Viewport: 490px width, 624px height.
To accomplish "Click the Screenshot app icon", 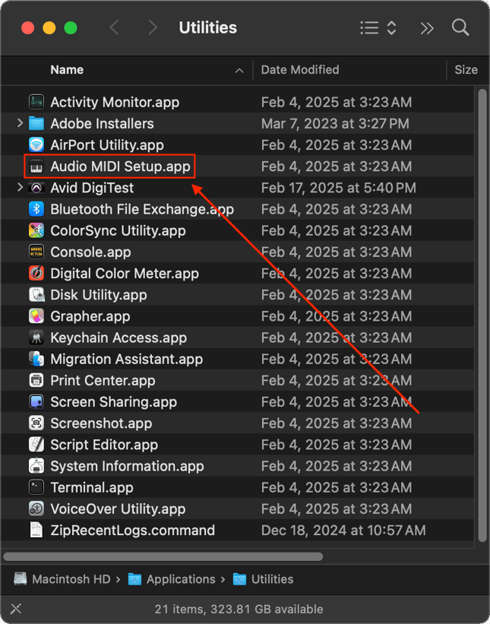I will 36,424.
